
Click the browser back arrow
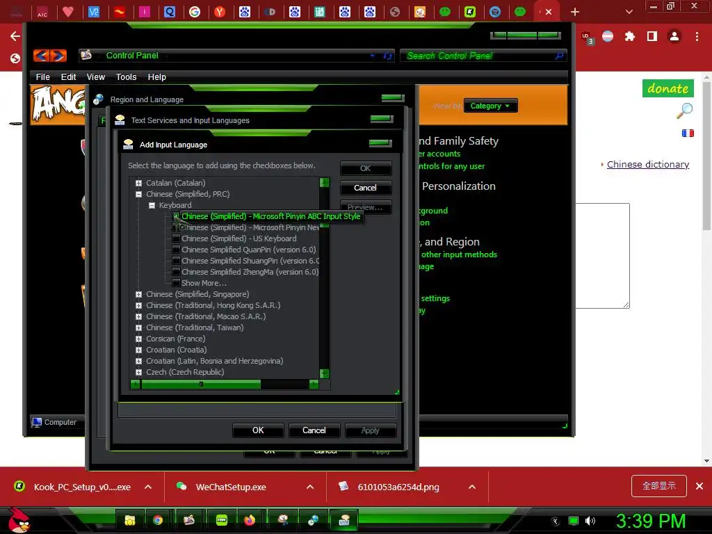[15, 36]
